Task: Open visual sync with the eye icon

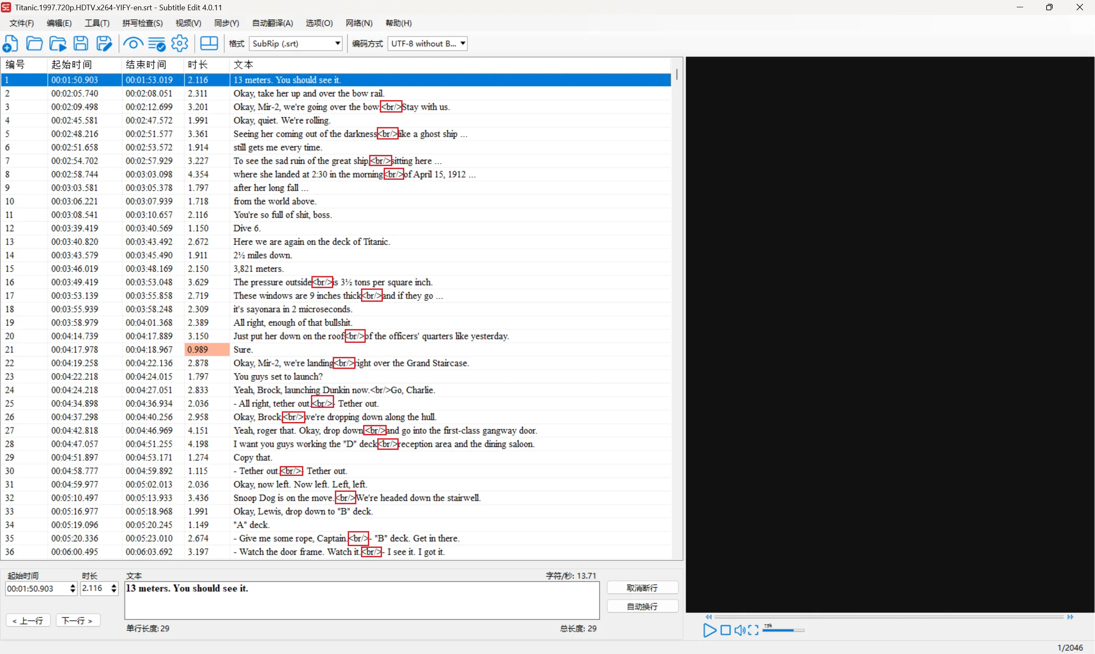Action: 133,44
